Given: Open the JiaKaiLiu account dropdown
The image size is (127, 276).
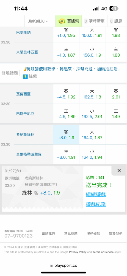Looking at the screenshot, I should [x=38, y=21].
